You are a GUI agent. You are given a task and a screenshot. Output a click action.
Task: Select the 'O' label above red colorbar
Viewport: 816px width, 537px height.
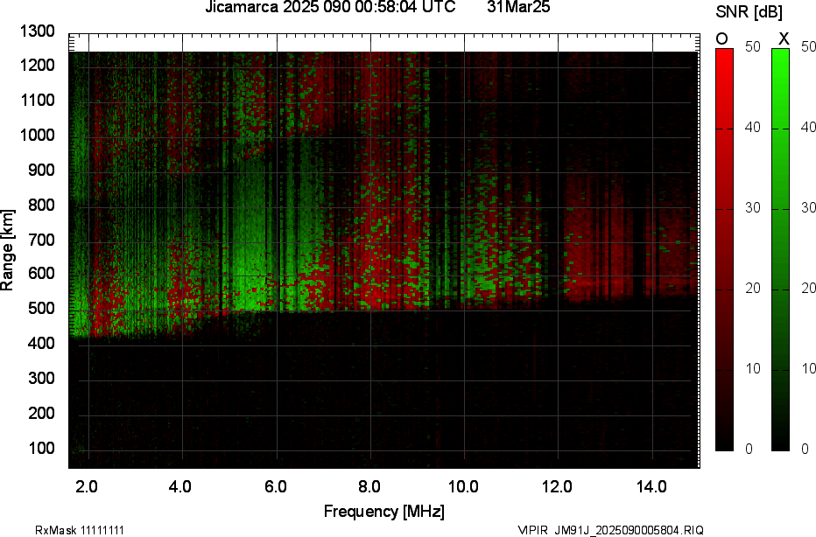click(722, 38)
